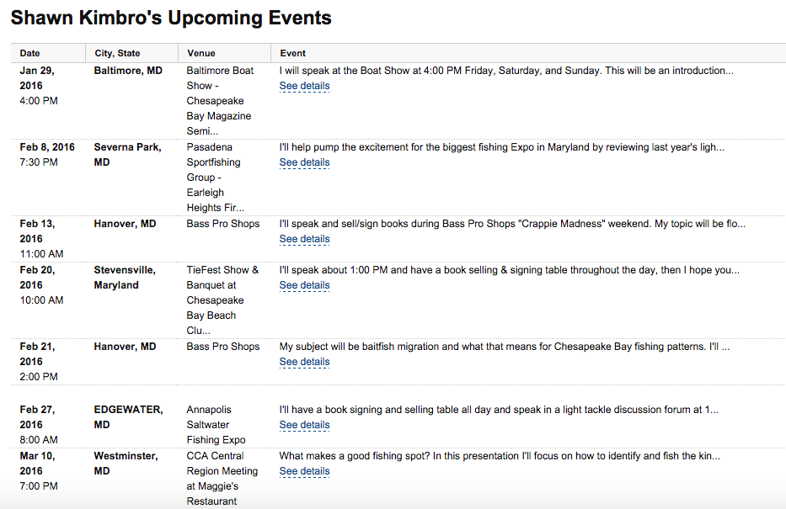
Task: Click the Severna Park, MD city cell
Action: point(127,155)
